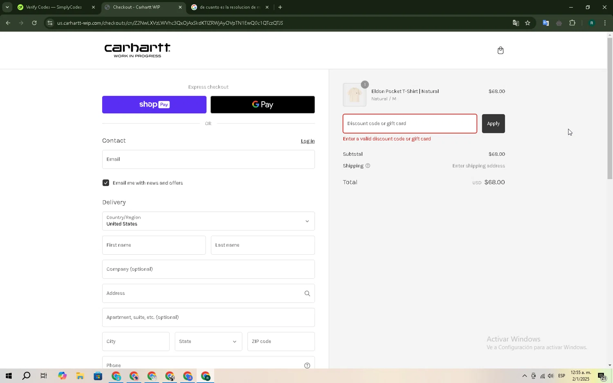This screenshot has height=383, width=613.
Task: Open Microsoft Store from the taskbar
Action: [98, 376]
